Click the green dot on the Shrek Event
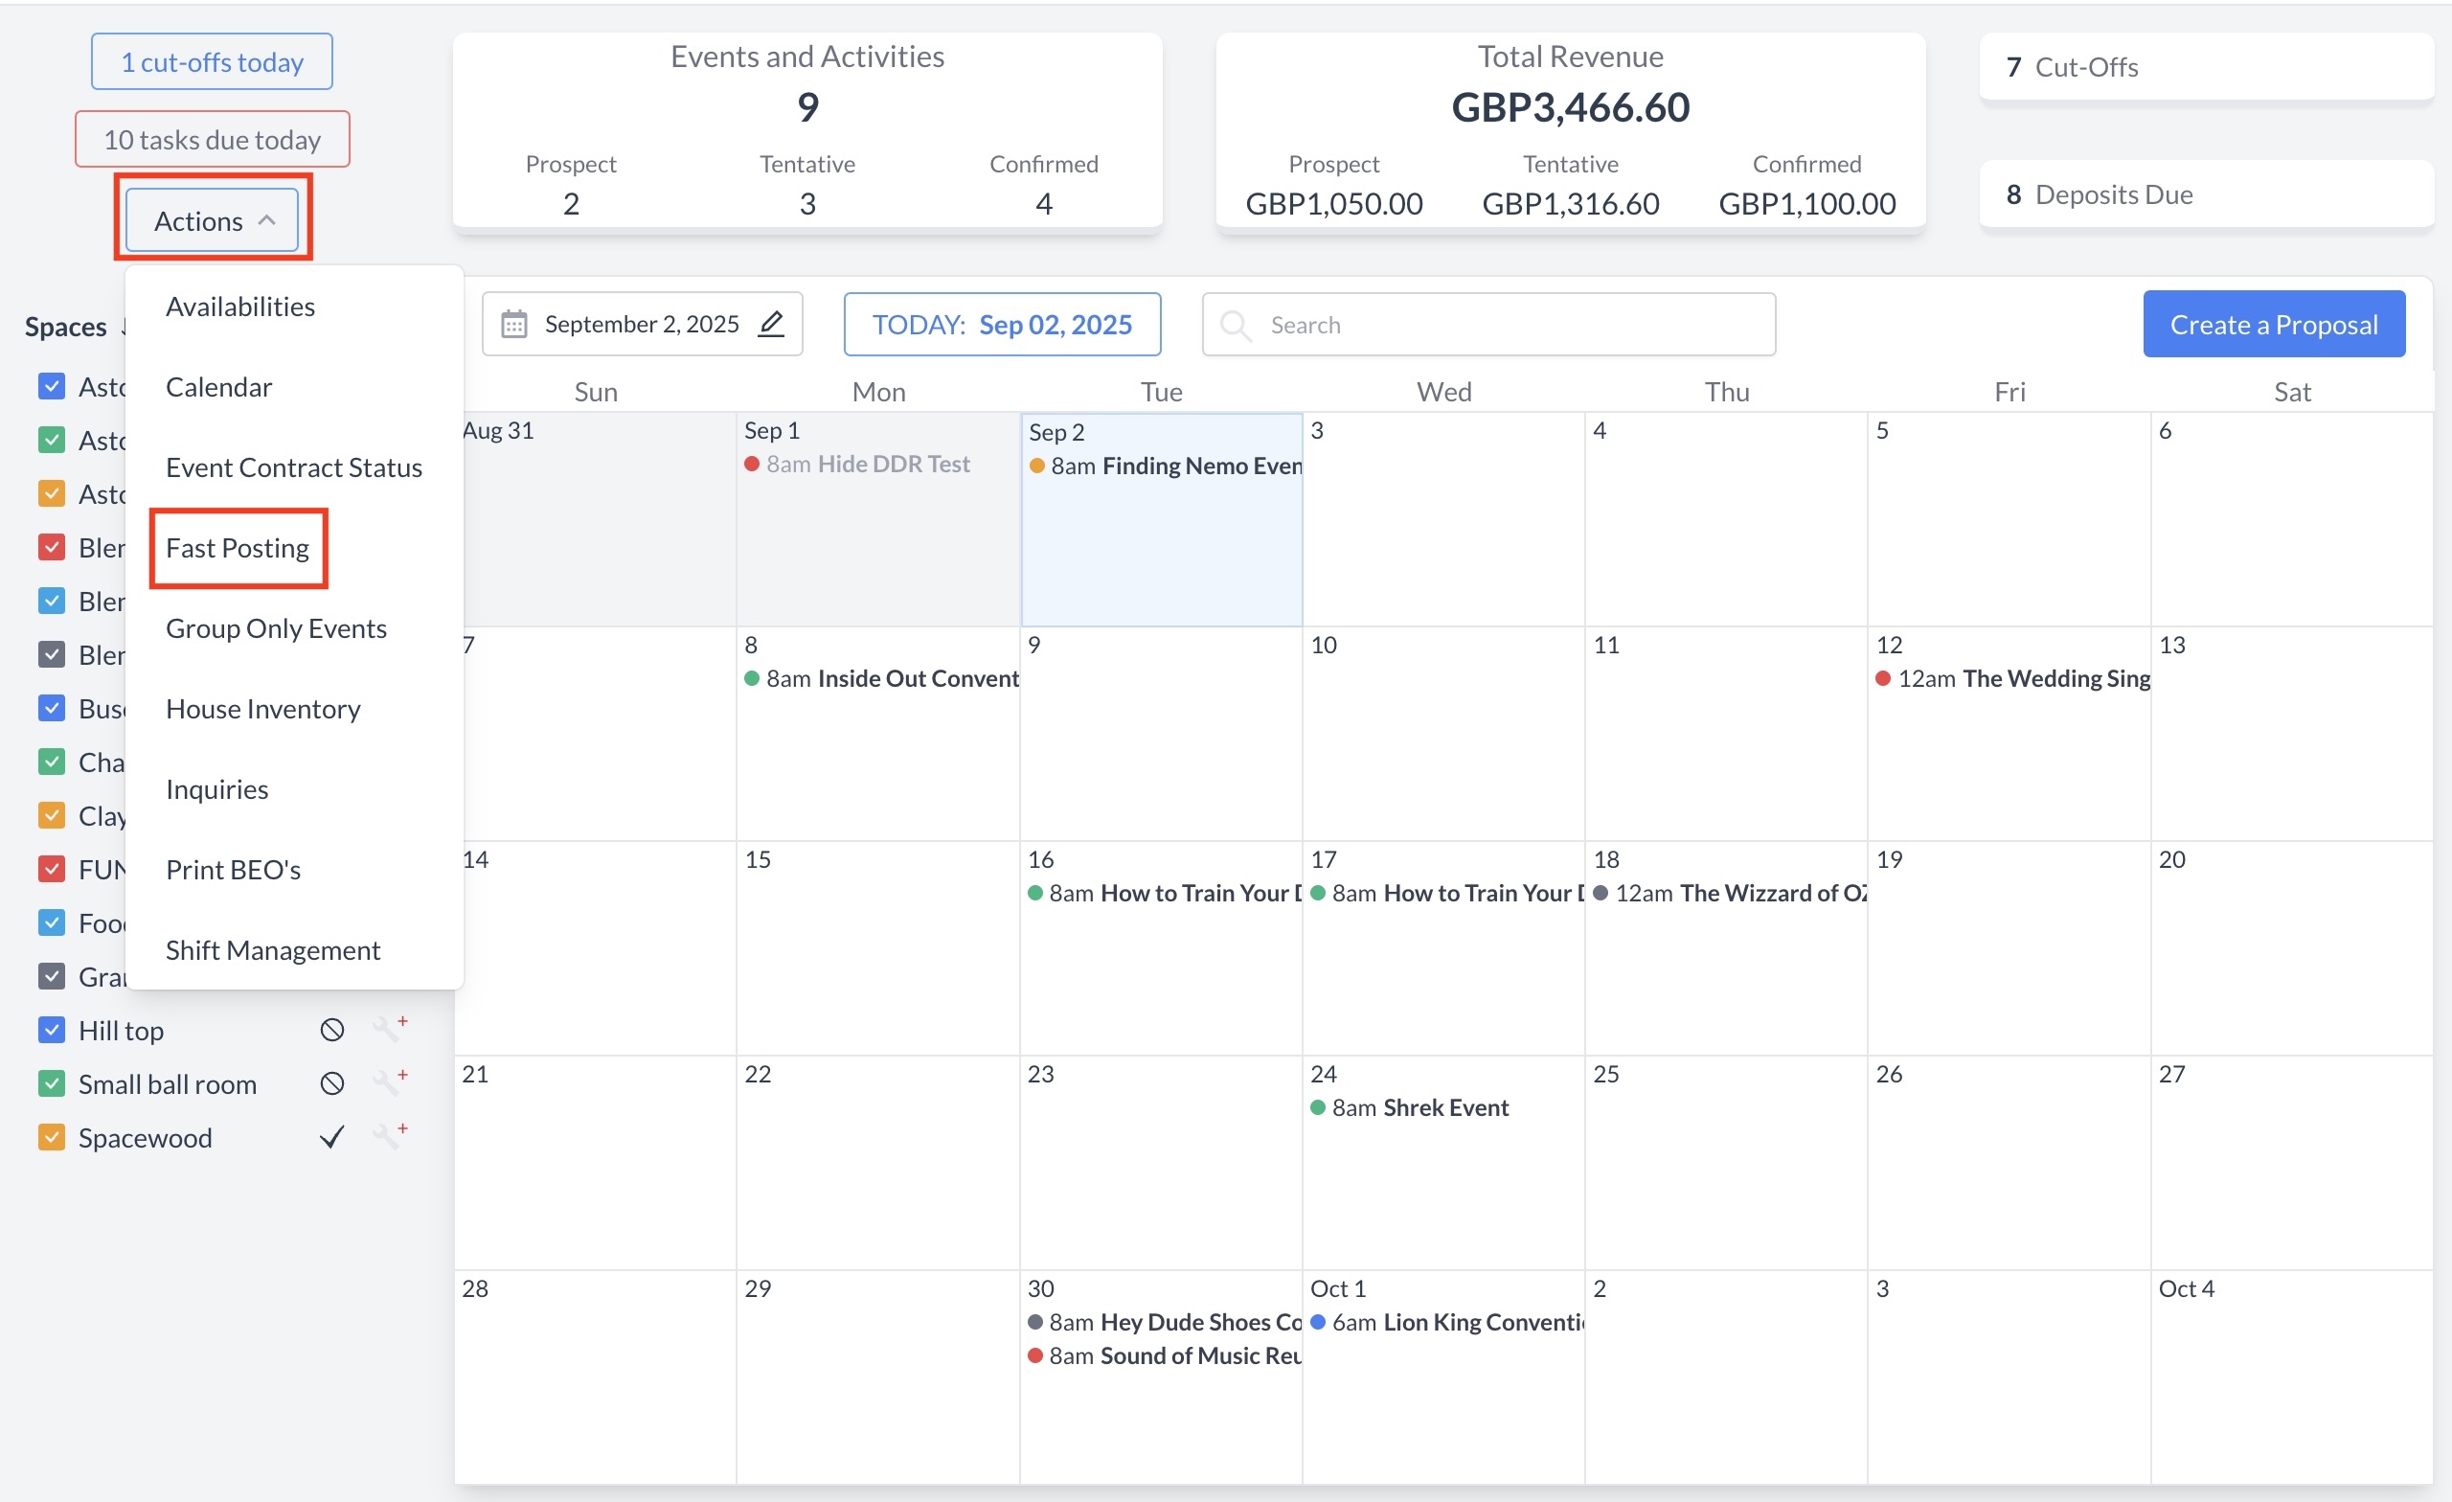This screenshot has height=1502, width=2452. pos(1318,1108)
